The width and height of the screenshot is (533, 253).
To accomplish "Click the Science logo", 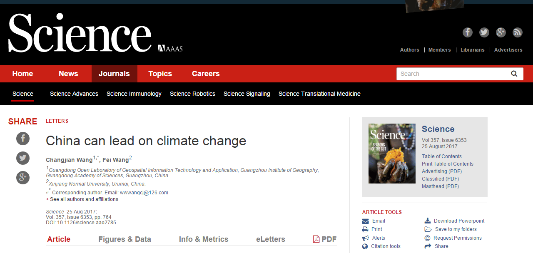I will pyautogui.click(x=80, y=33).
